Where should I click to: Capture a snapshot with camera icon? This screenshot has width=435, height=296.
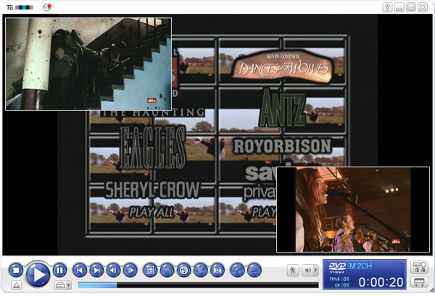217,270
